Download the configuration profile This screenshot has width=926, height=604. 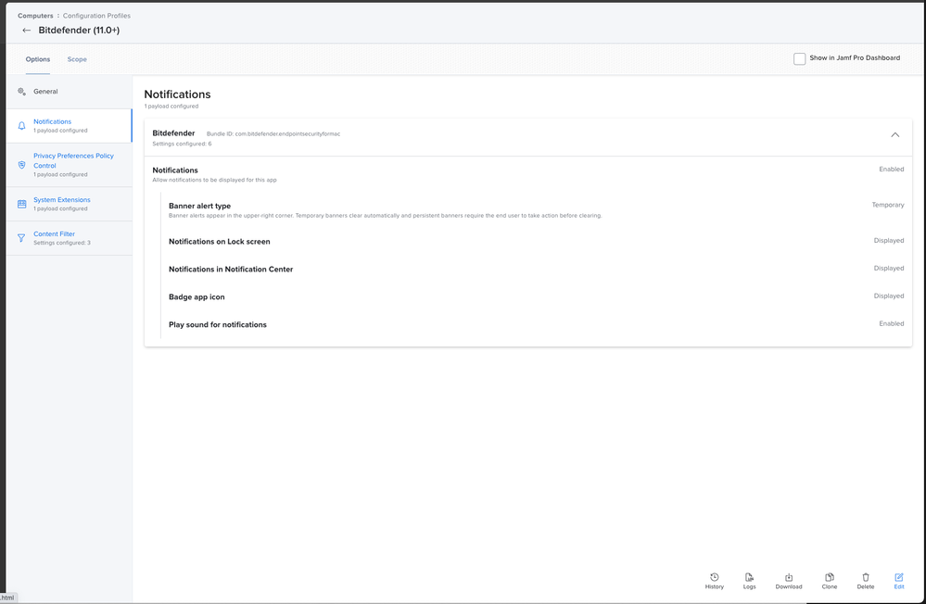tap(789, 581)
